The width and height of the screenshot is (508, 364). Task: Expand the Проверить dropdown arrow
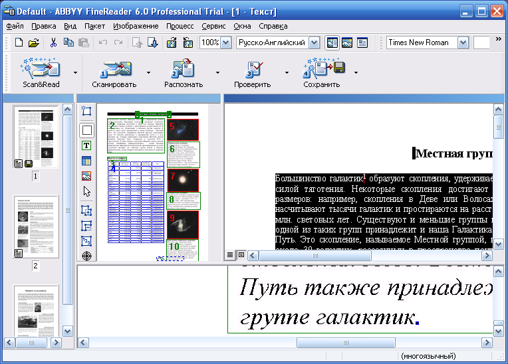click(x=287, y=73)
